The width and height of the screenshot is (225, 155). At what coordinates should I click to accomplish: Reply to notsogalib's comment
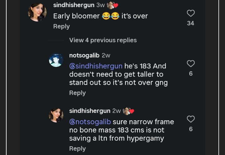tap(77, 93)
